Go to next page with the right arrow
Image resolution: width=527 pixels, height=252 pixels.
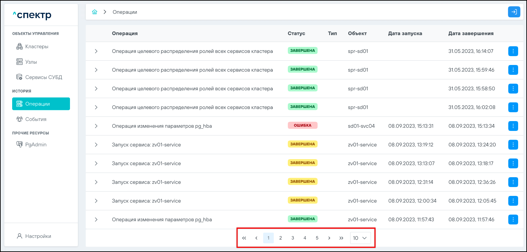pos(329,238)
